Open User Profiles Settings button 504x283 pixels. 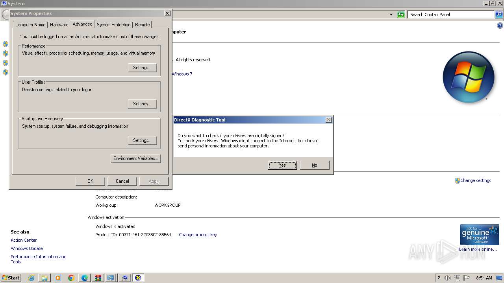click(142, 104)
